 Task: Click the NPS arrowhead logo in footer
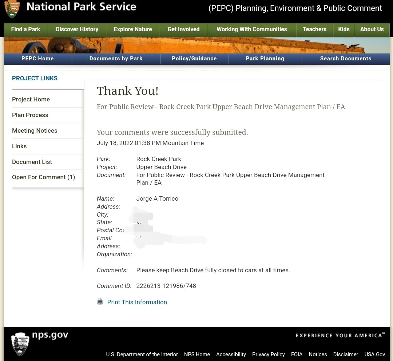pos(20,344)
